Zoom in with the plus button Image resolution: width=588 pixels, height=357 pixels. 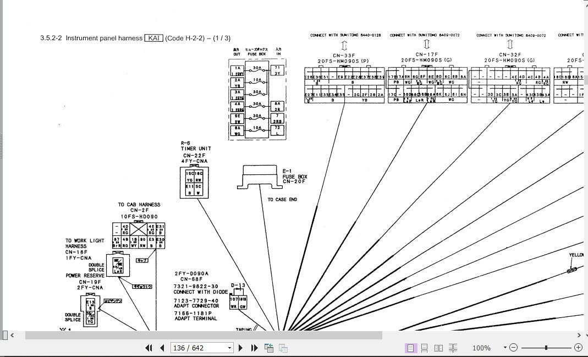coord(579,348)
